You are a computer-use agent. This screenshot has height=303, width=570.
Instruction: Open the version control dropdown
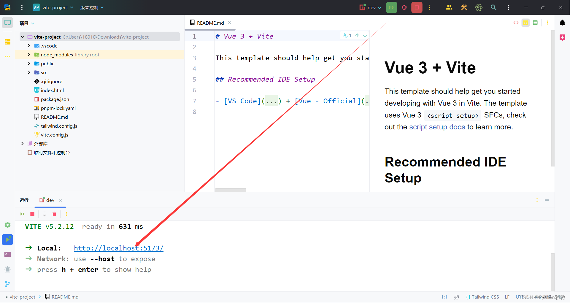coord(92,7)
